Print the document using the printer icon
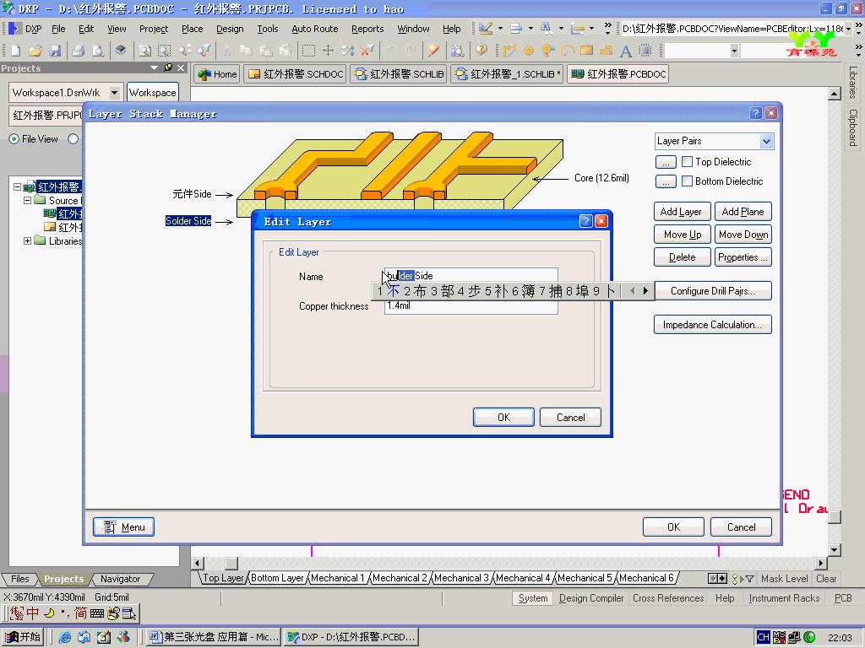Screen dimensions: 865x648 click(x=79, y=51)
